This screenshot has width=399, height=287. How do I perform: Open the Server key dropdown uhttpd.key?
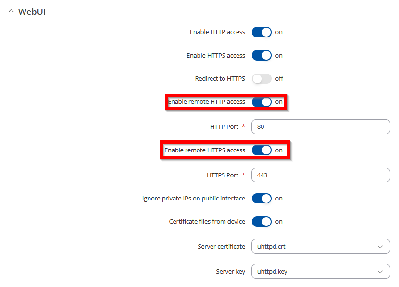point(321,272)
